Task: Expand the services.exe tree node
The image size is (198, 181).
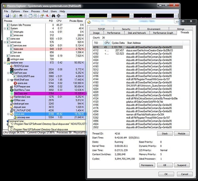Action: 8,46
